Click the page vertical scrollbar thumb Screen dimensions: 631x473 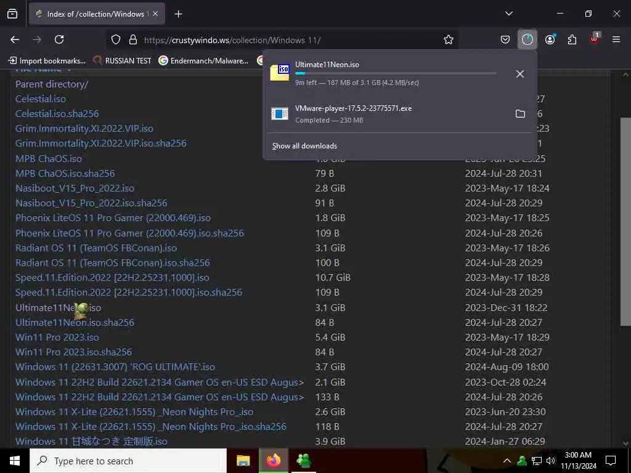[x=625, y=221]
